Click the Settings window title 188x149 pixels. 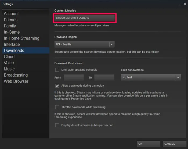click(8, 4)
